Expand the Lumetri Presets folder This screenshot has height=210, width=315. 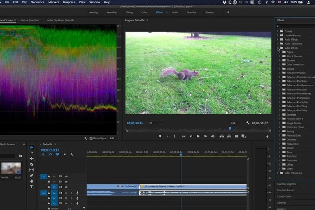[x=278, y=35]
